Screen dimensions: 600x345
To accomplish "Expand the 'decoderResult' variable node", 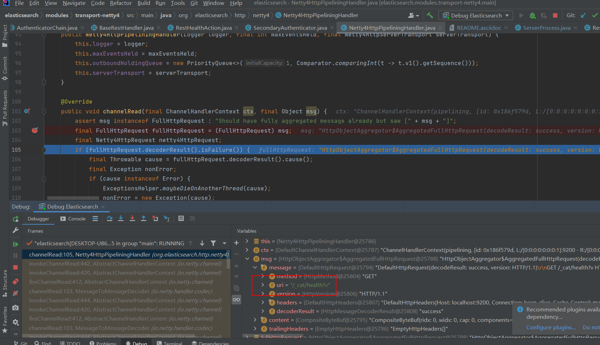I will point(263,311).
